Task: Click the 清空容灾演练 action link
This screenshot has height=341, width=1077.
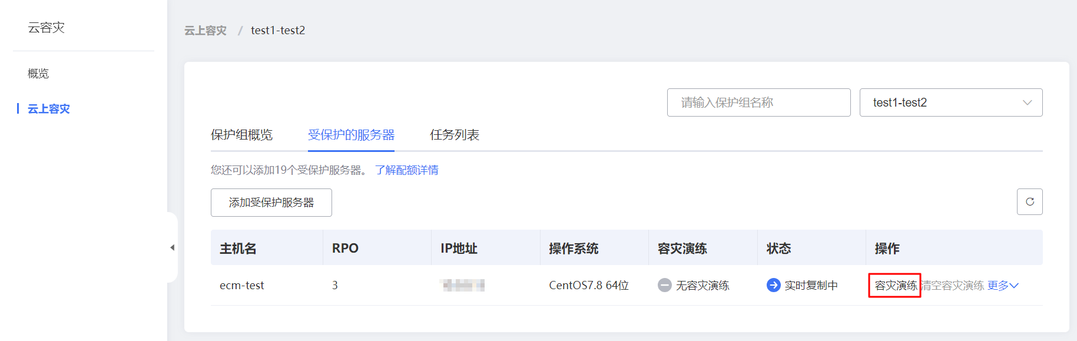Action: (953, 286)
